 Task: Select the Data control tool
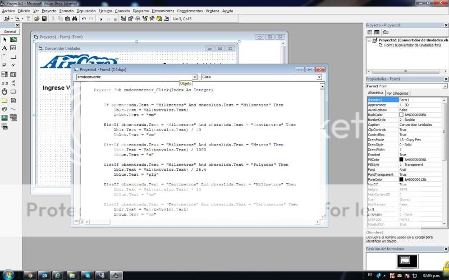coord(13,118)
